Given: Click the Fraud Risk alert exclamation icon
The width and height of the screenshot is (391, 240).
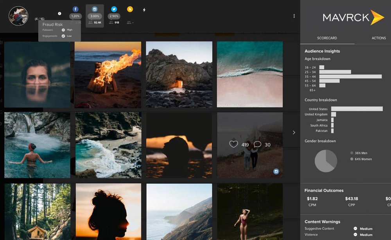Looking at the screenshot, I should 59,13.
